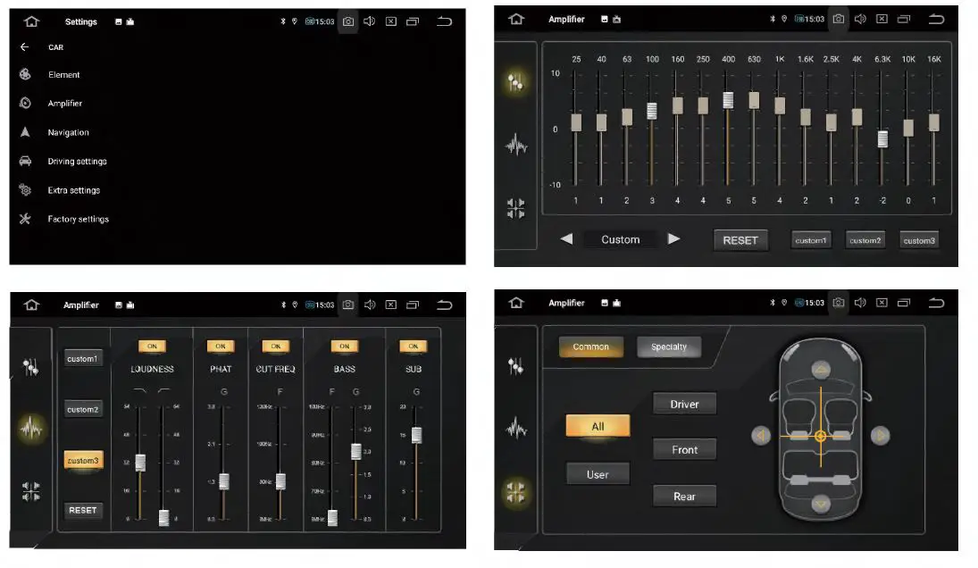978x568 pixels.
Task: Open Amplifier from the Settings list
Action: 65,104
